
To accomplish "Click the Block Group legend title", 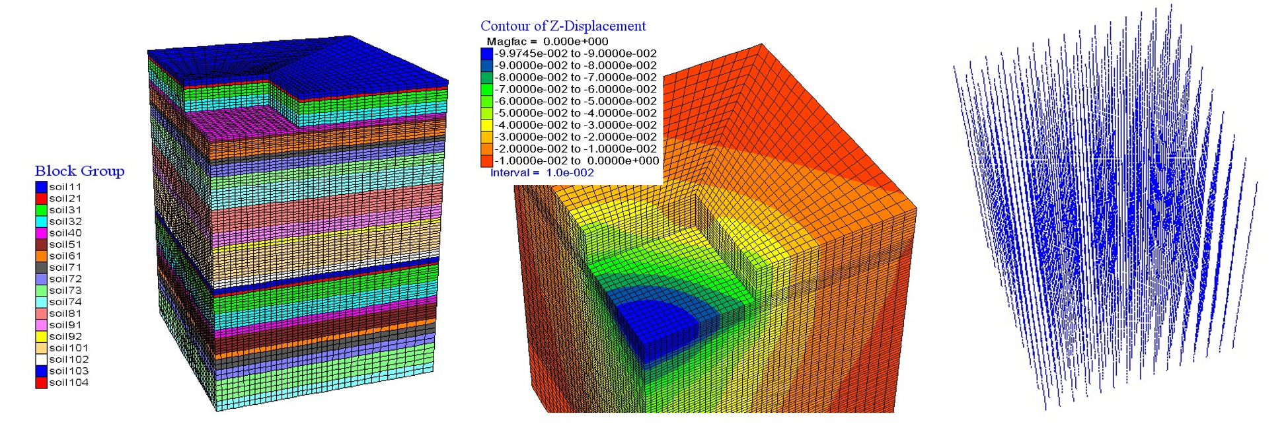I will [79, 171].
